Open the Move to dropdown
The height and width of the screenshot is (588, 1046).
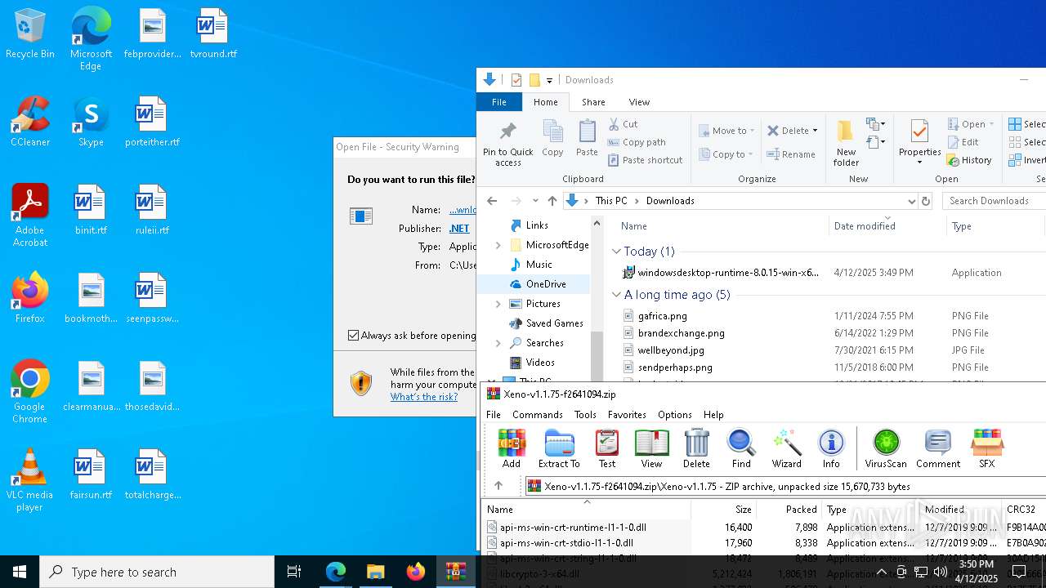click(726, 131)
